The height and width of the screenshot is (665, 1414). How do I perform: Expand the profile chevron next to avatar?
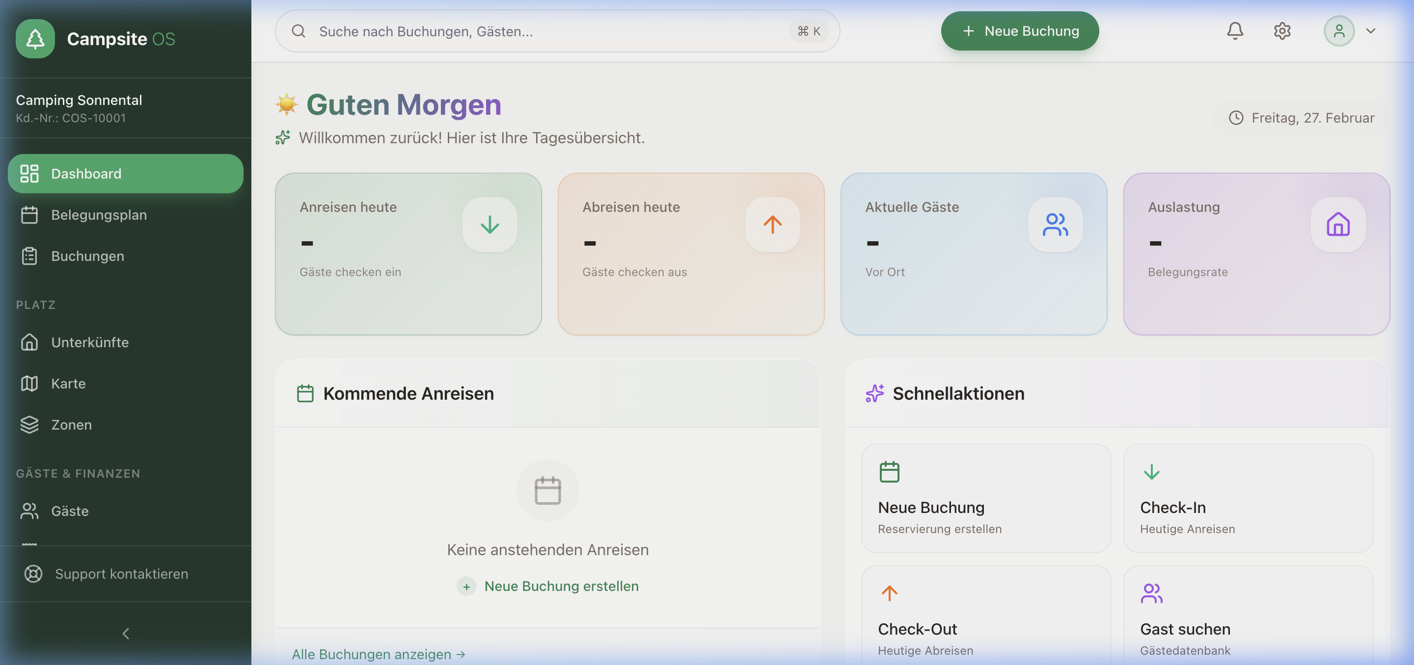[1371, 31]
